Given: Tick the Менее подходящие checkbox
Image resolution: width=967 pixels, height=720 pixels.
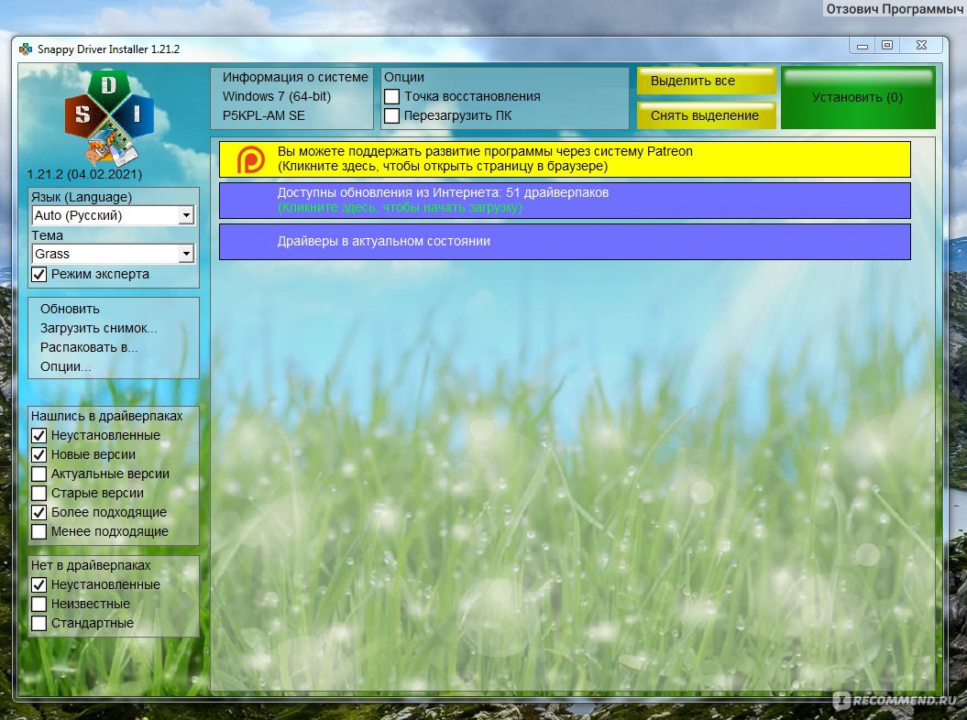Looking at the screenshot, I should click(38, 531).
